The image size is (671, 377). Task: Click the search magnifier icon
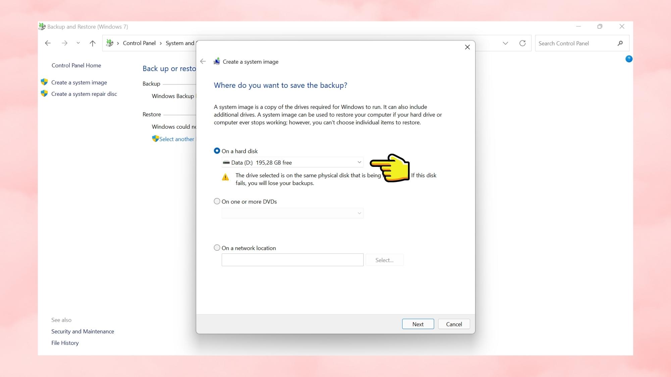620,43
